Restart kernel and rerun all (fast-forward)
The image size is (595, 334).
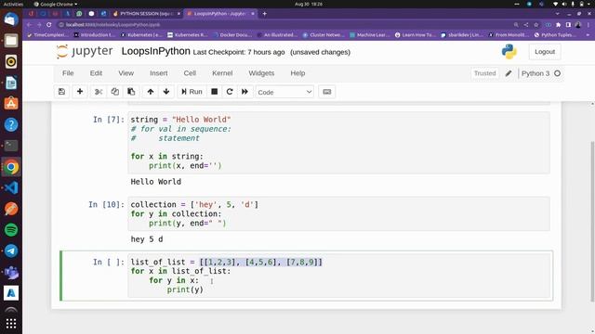pos(245,92)
